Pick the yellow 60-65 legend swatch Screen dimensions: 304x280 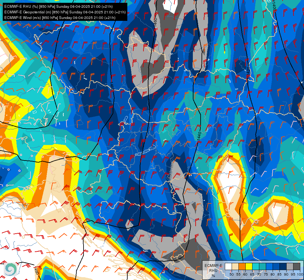249,266
